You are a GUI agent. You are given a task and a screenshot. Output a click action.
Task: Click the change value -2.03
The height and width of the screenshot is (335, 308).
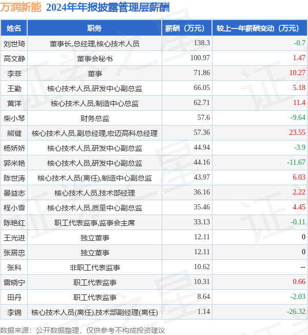click(298, 296)
